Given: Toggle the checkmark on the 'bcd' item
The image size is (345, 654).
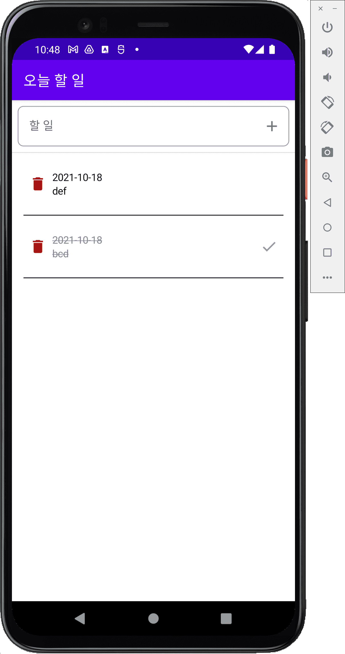Looking at the screenshot, I should click(x=269, y=247).
